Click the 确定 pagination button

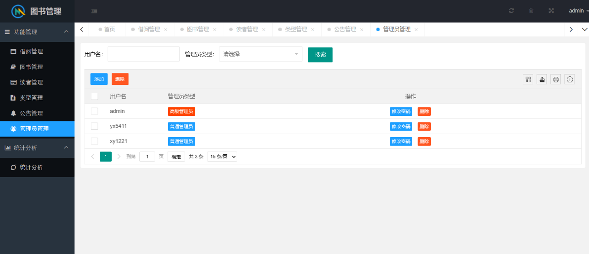(x=176, y=156)
